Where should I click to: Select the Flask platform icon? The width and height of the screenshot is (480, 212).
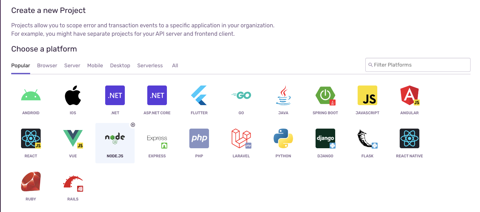[367, 139]
